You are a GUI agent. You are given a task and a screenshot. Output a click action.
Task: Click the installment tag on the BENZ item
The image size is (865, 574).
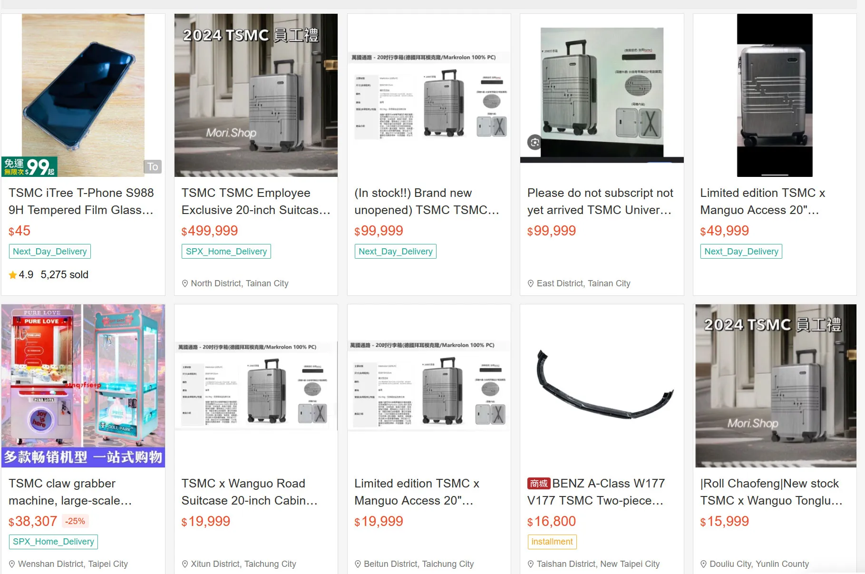coord(552,542)
